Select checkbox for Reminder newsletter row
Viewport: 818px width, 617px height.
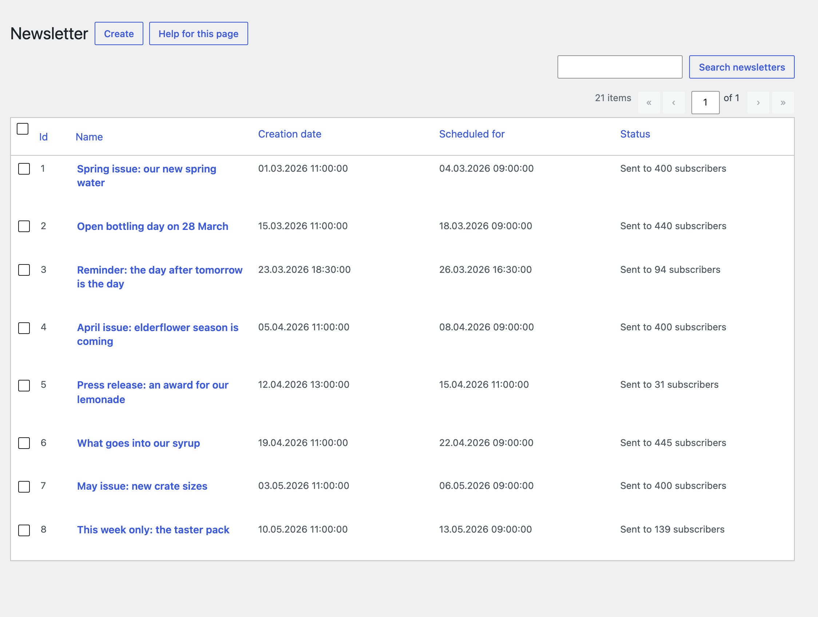coord(24,270)
